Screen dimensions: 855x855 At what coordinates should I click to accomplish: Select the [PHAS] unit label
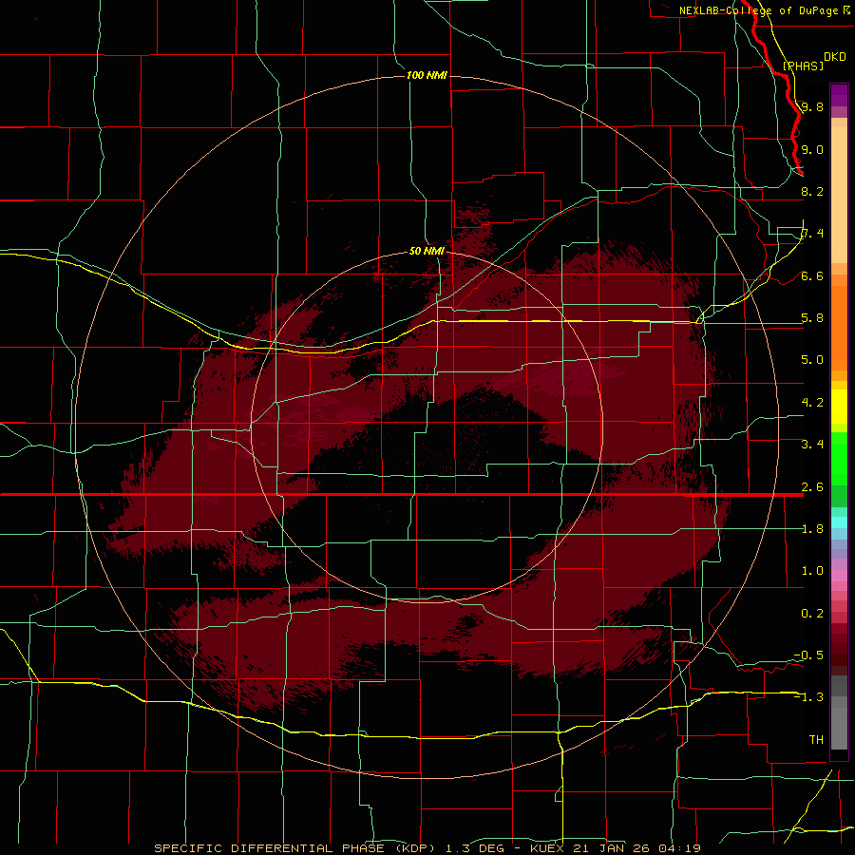(803, 66)
